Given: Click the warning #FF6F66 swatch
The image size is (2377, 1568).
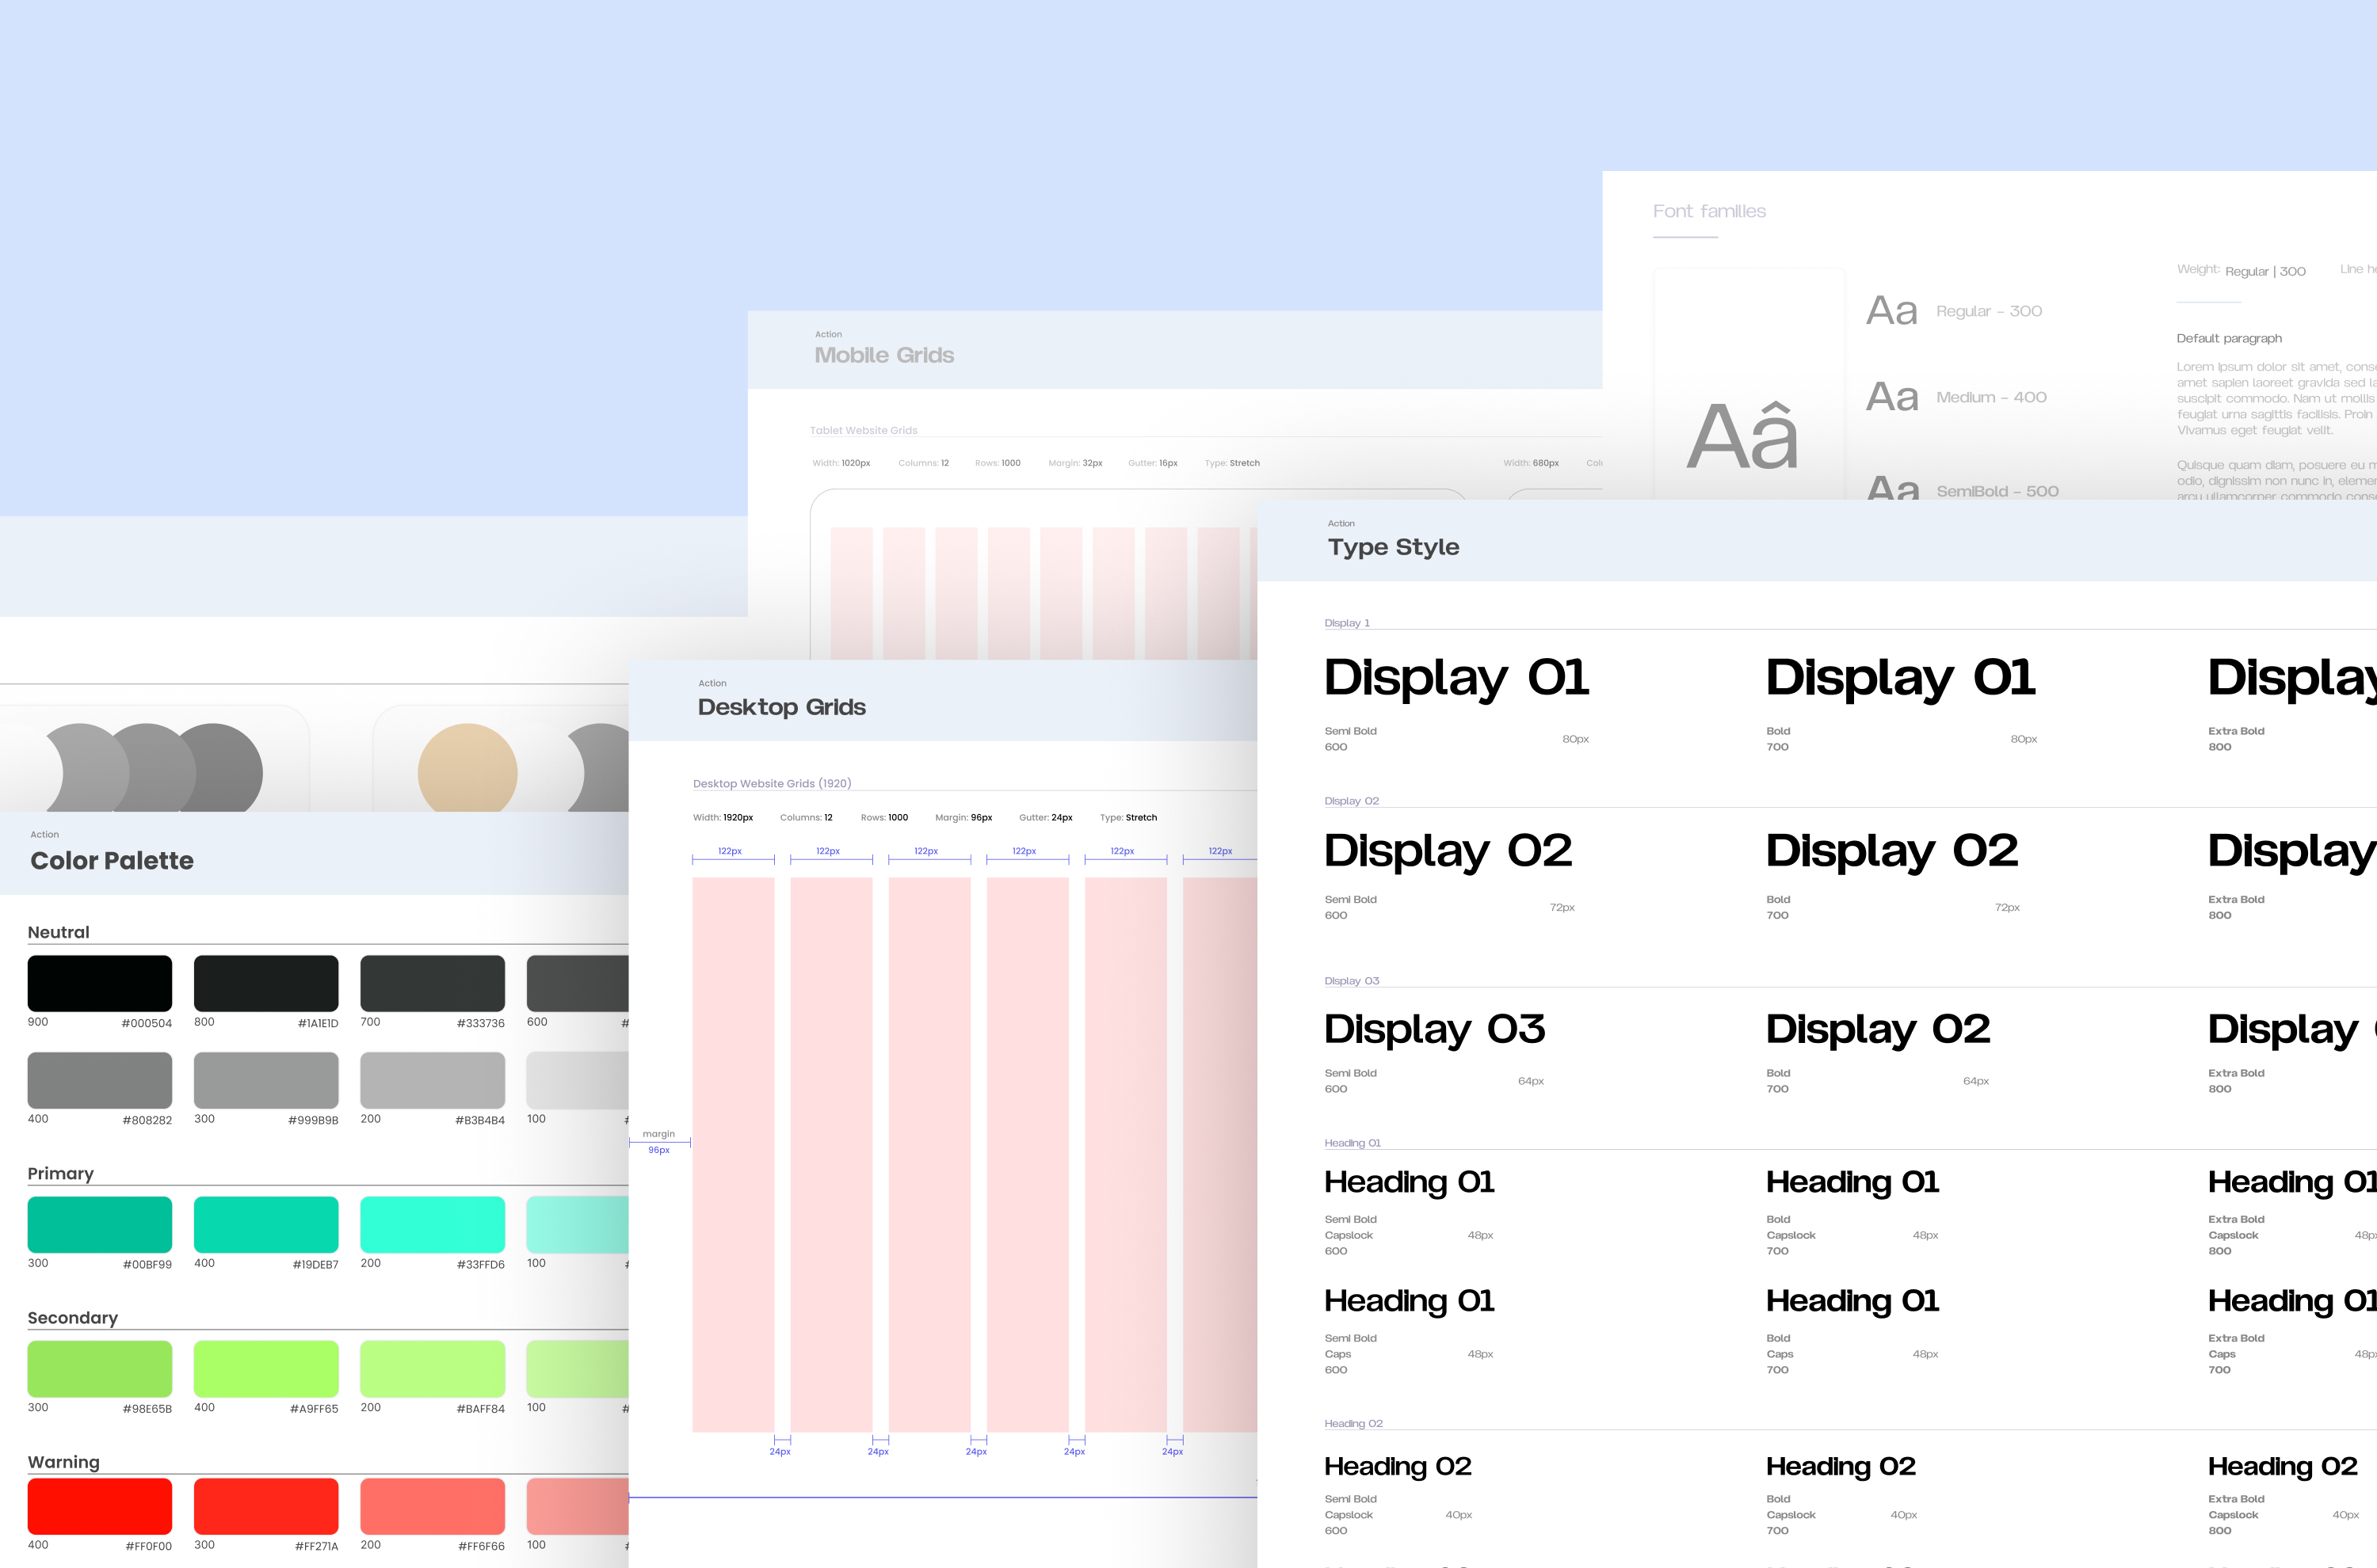Looking at the screenshot, I should coord(432,1506).
